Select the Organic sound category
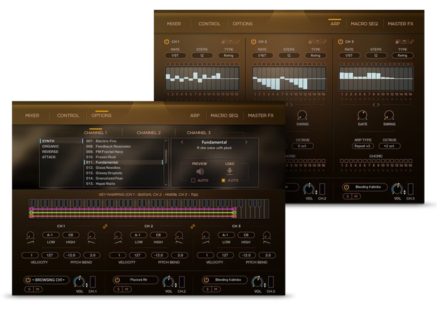This screenshot has width=437, height=320. pyautogui.click(x=50, y=146)
